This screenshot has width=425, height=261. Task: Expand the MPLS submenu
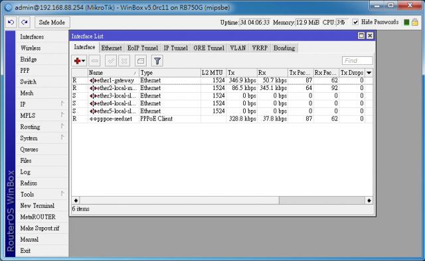42,116
